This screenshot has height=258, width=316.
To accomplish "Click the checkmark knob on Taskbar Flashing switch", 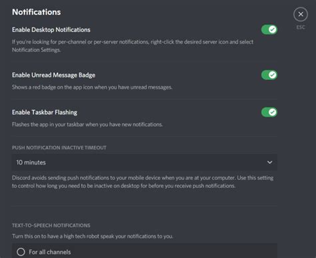I will [273, 112].
